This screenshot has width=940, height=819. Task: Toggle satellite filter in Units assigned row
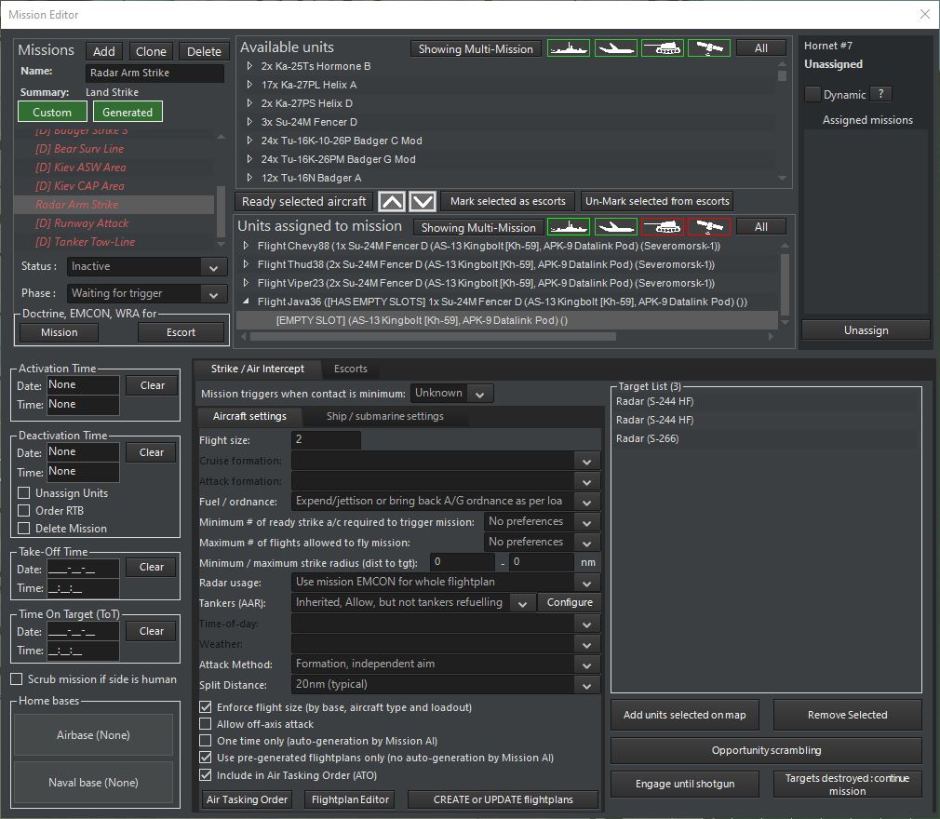point(708,227)
